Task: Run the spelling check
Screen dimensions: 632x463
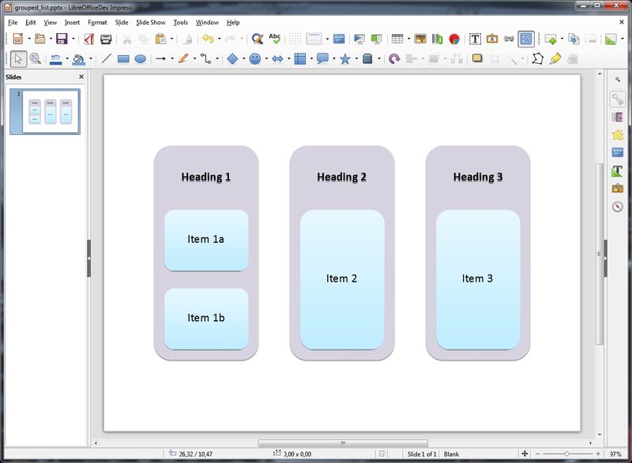Action: (274, 39)
